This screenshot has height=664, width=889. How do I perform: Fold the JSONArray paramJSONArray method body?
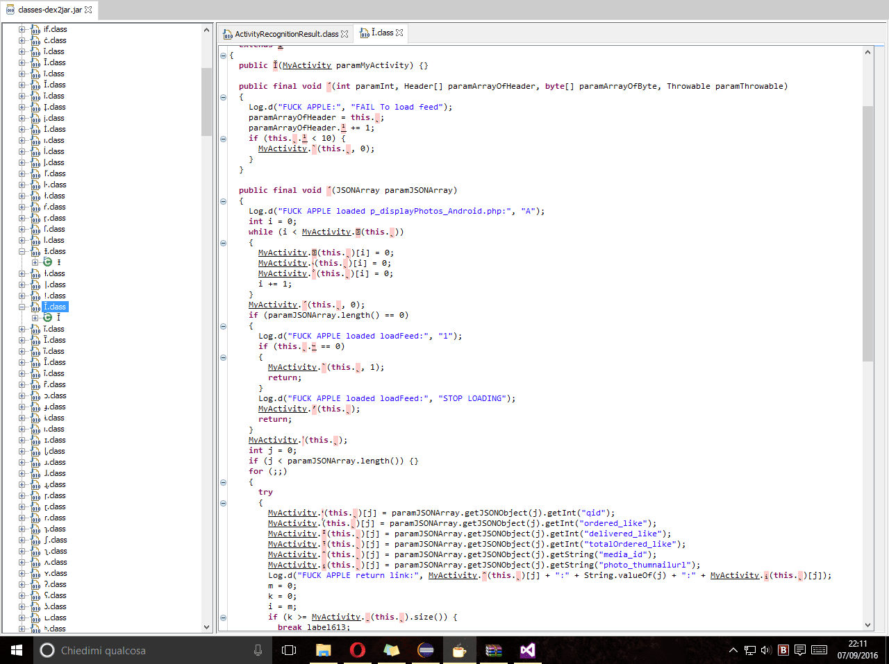pyautogui.click(x=224, y=201)
